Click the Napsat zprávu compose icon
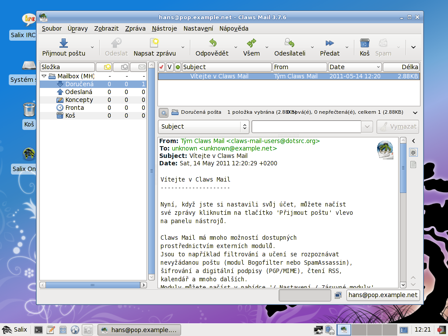Viewport: 448px width, 336px height. (154, 43)
